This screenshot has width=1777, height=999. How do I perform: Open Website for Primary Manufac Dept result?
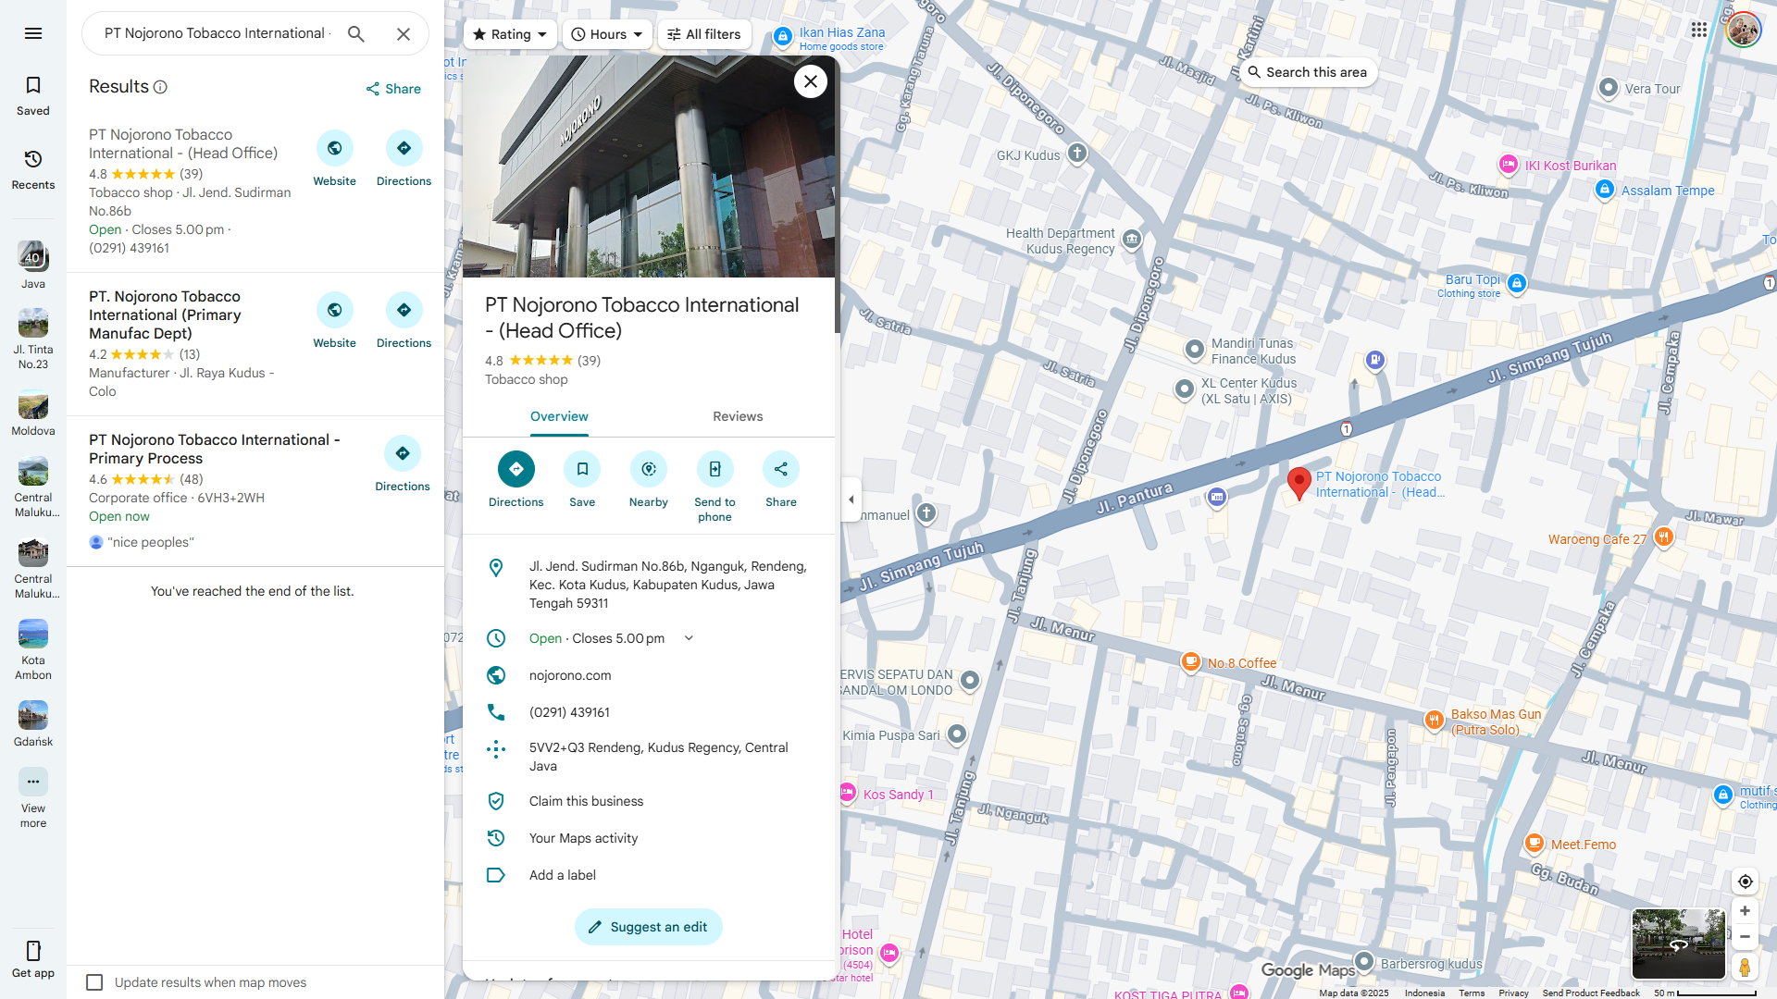tap(334, 321)
